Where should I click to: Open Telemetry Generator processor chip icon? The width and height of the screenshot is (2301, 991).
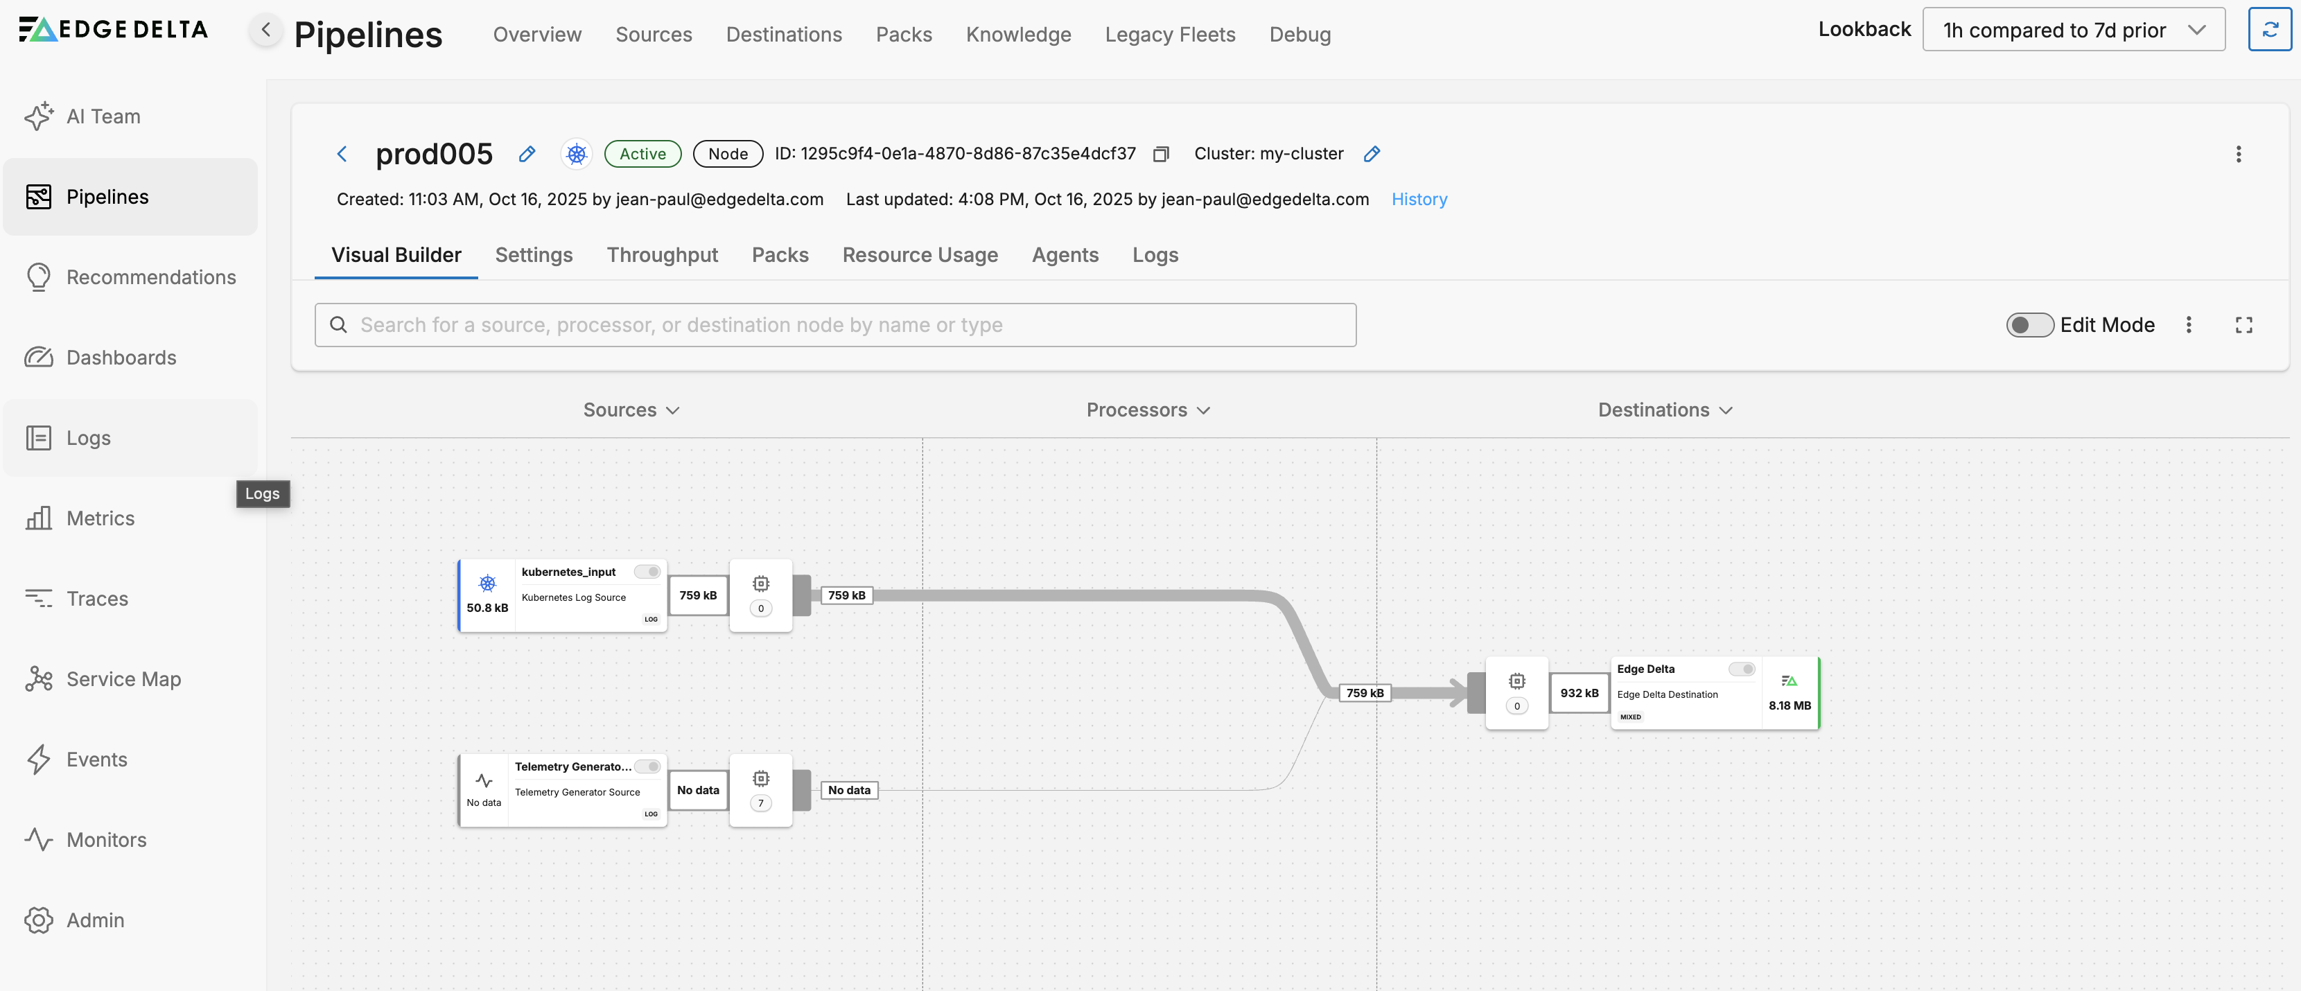click(x=760, y=778)
